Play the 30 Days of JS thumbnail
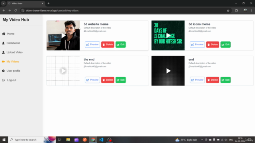The width and height of the screenshot is (255, 143). tap(168, 35)
